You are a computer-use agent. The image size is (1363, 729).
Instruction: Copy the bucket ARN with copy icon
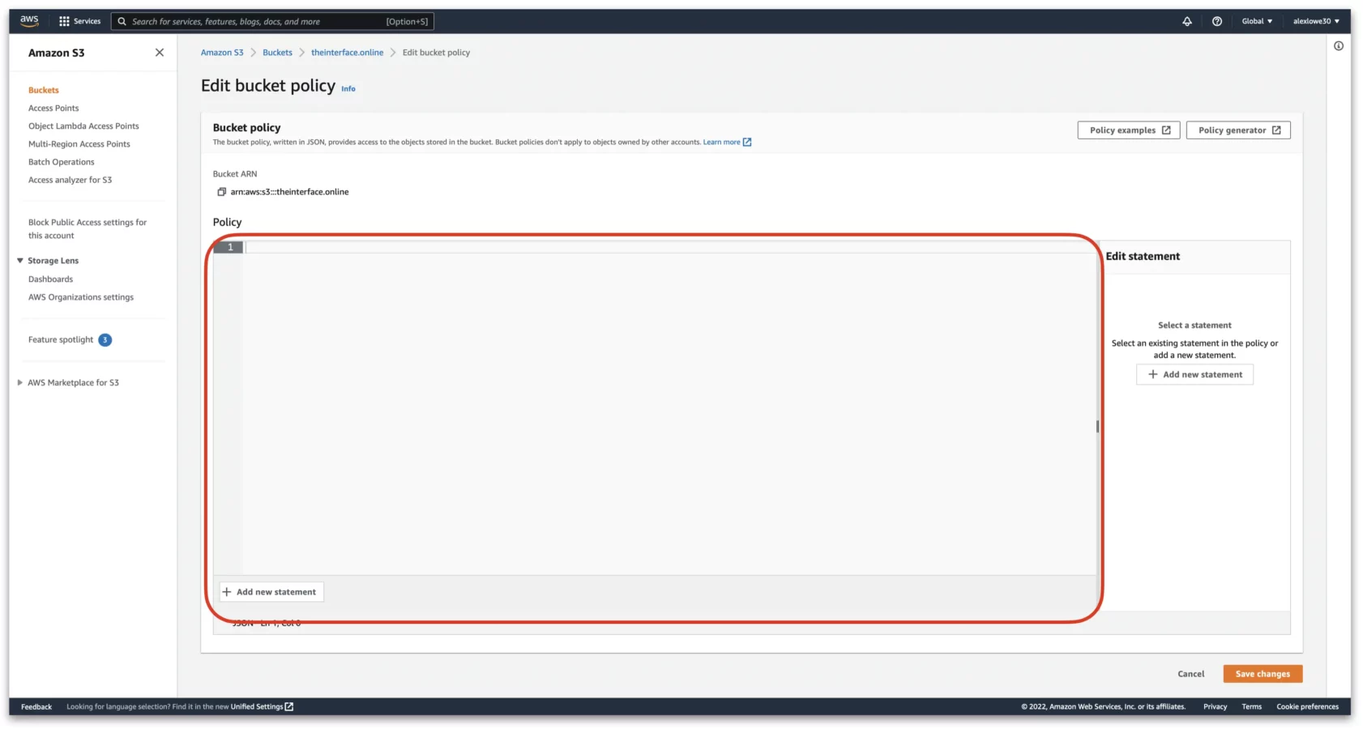(x=221, y=192)
